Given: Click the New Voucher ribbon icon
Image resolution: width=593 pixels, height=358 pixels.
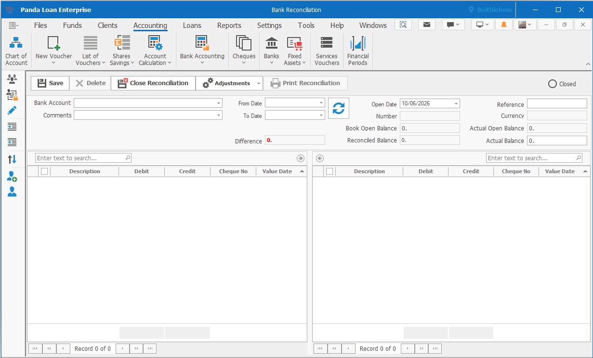Looking at the screenshot, I should pos(53,51).
